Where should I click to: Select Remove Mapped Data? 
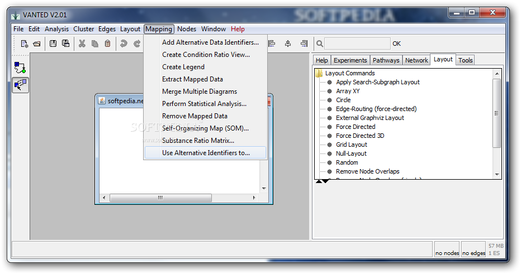click(205, 116)
